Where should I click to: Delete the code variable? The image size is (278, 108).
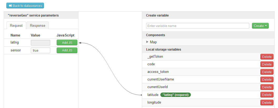[267, 64]
